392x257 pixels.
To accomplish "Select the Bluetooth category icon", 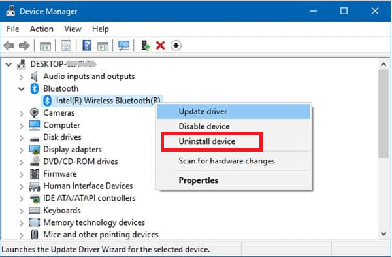I will pos(34,88).
